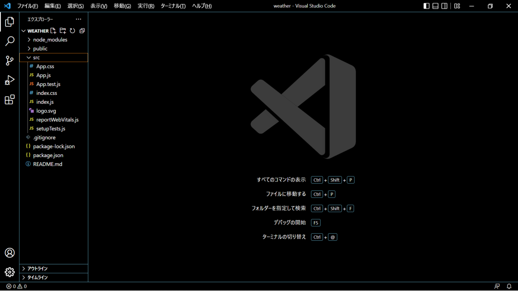
Task: Open the Search view in activity bar
Action: coord(9,41)
